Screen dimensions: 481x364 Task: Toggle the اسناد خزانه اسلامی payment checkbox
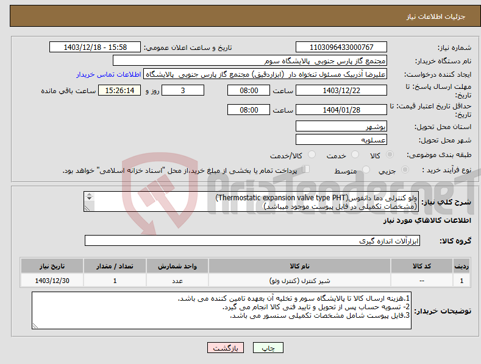[x=306, y=169]
